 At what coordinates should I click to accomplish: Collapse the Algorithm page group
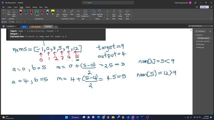195,35
